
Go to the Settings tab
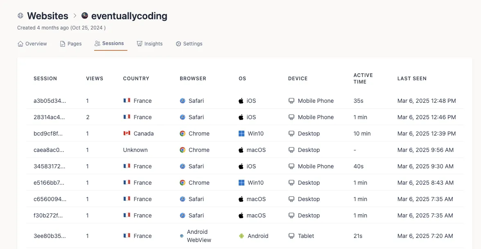tap(189, 44)
